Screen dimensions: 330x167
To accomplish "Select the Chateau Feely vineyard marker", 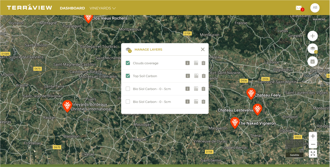I will 251,93.
